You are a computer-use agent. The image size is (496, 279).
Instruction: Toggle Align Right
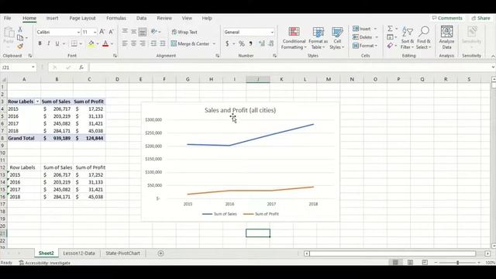coord(143,43)
